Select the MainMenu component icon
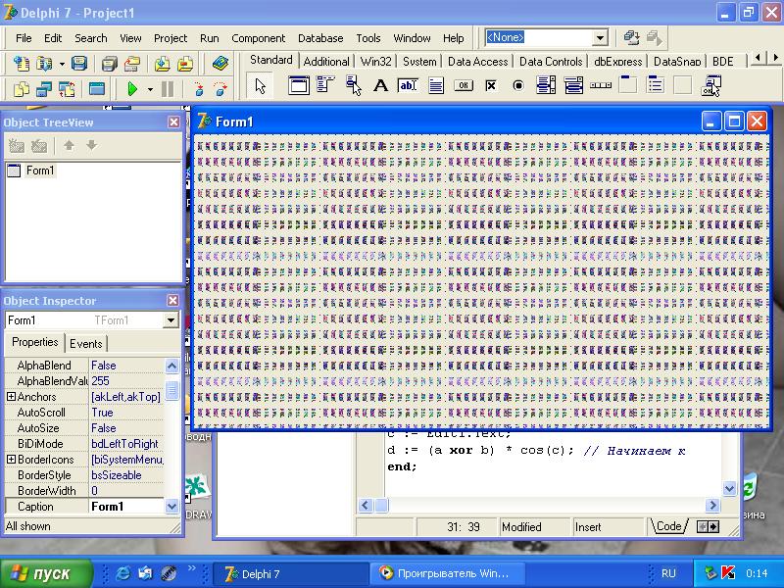Image resolution: width=784 pixels, height=588 pixels. tap(325, 85)
